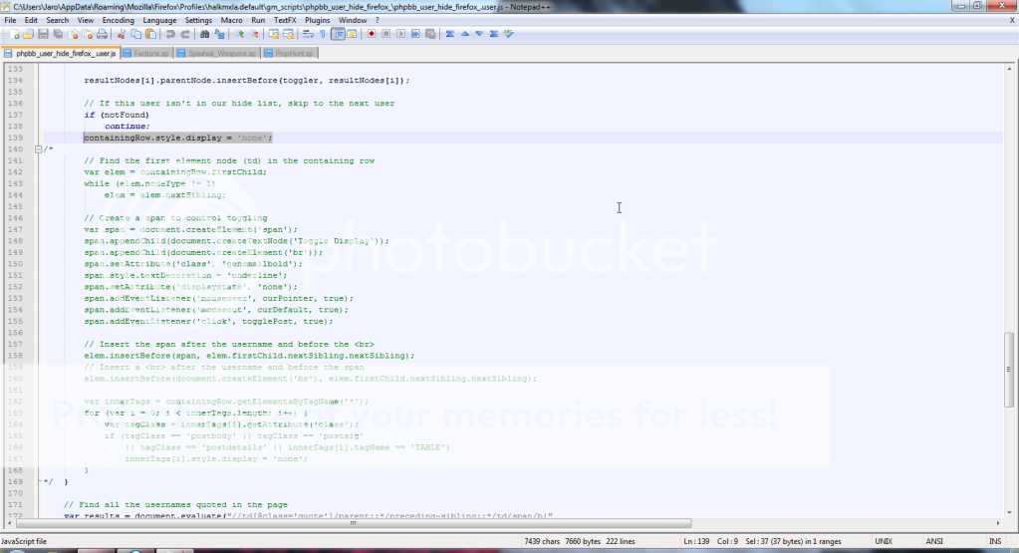Open the TextFX menu
The width and height of the screenshot is (1019, 553).
point(284,20)
